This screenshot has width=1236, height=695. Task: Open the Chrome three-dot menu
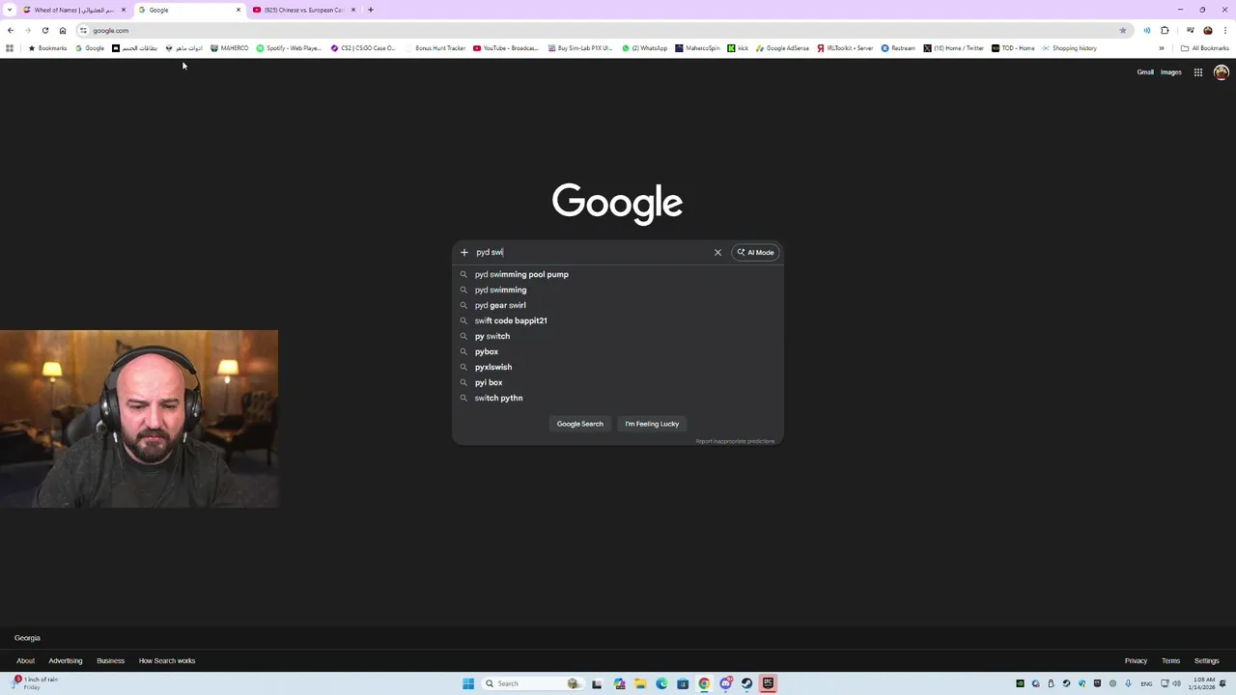1225,30
